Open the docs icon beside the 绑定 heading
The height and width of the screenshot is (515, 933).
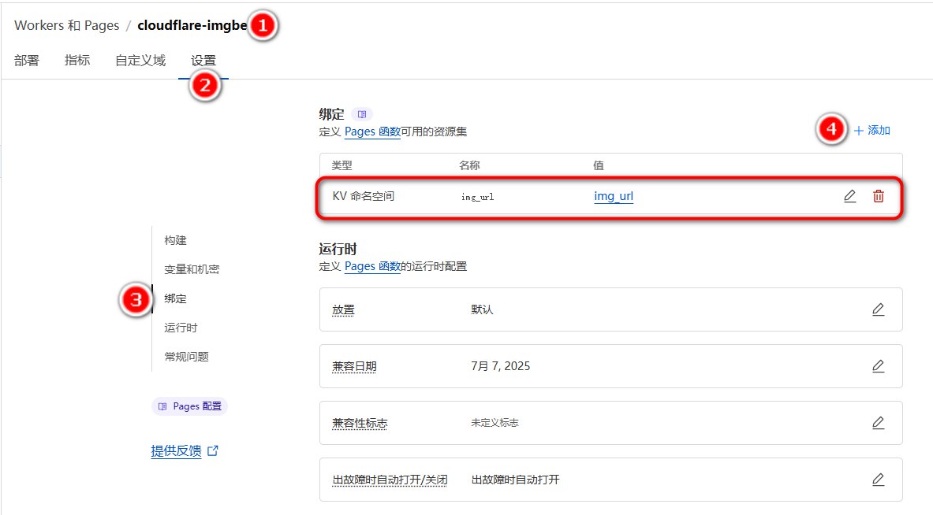click(x=361, y=114)
